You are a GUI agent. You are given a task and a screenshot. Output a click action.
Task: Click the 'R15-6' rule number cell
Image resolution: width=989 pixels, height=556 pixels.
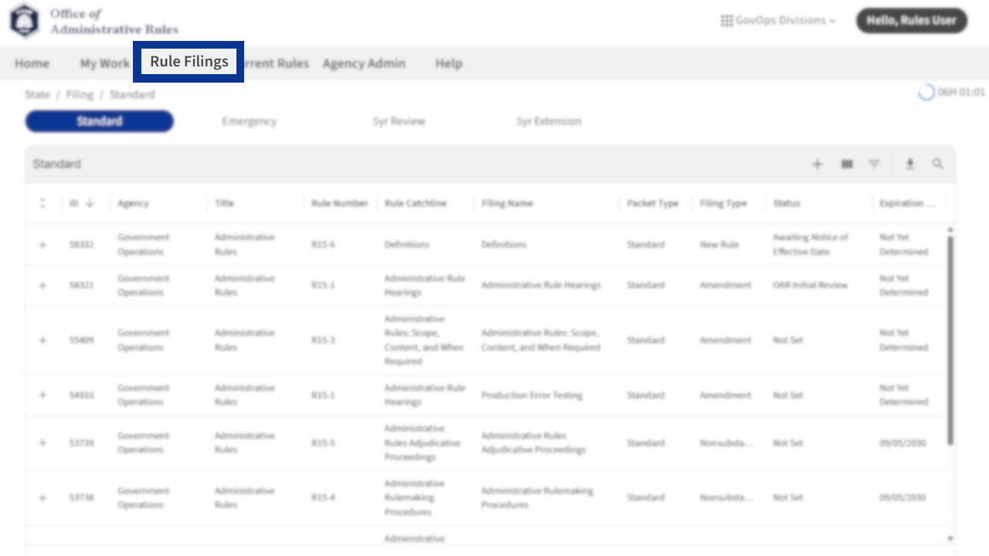click(323, 245)
